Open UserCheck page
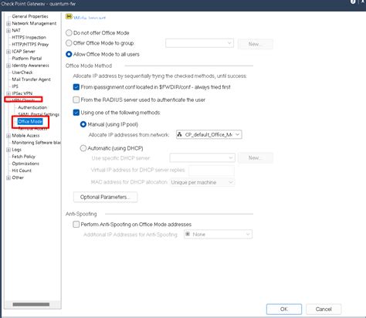This screenshot has height=318, width=366. [x=22, y=73]
